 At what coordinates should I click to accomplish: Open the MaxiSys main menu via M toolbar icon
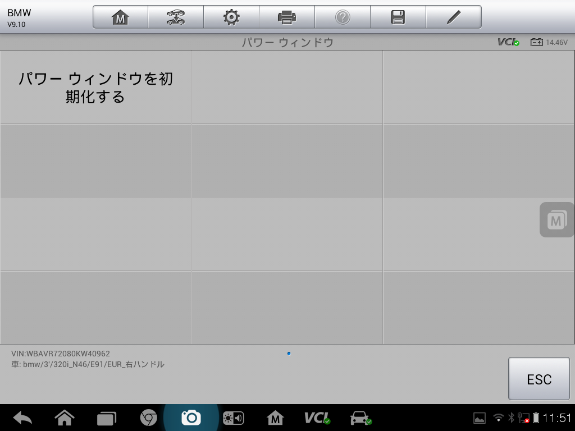click(x=119, y=17)
